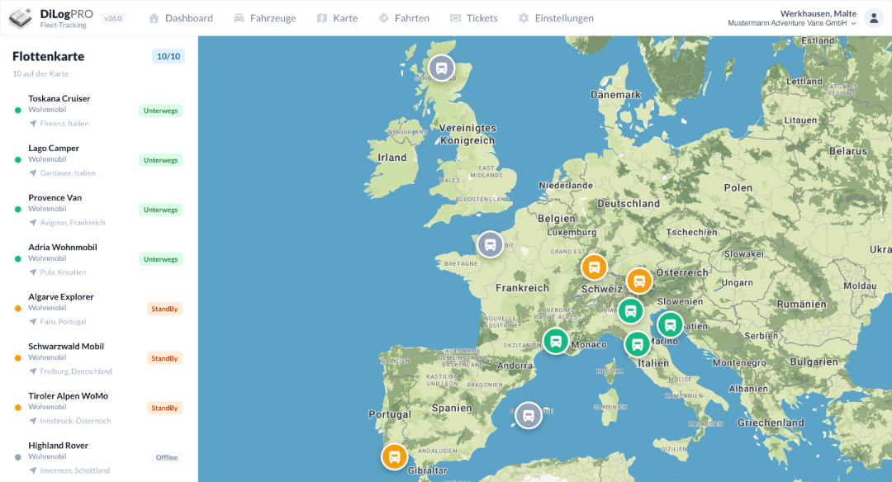Select the orange camper marker near Gibraltar
Screen dimensions: 892x482
[x=394, y=456]
